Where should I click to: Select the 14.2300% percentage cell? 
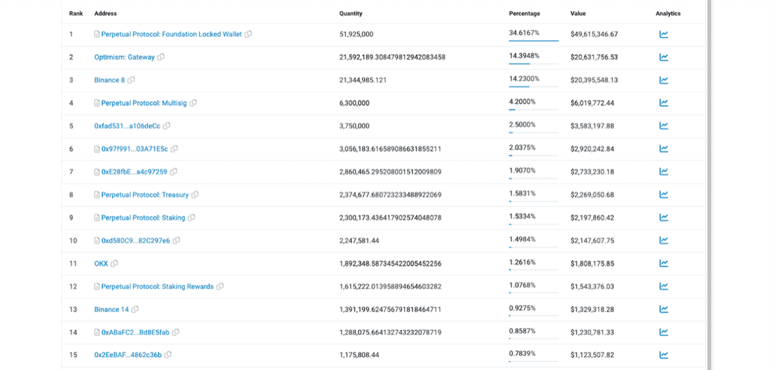tap(524, 79)
